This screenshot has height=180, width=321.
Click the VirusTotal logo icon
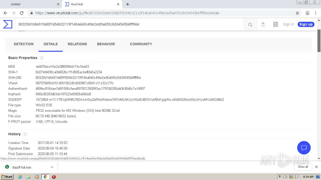click(8, 24)
